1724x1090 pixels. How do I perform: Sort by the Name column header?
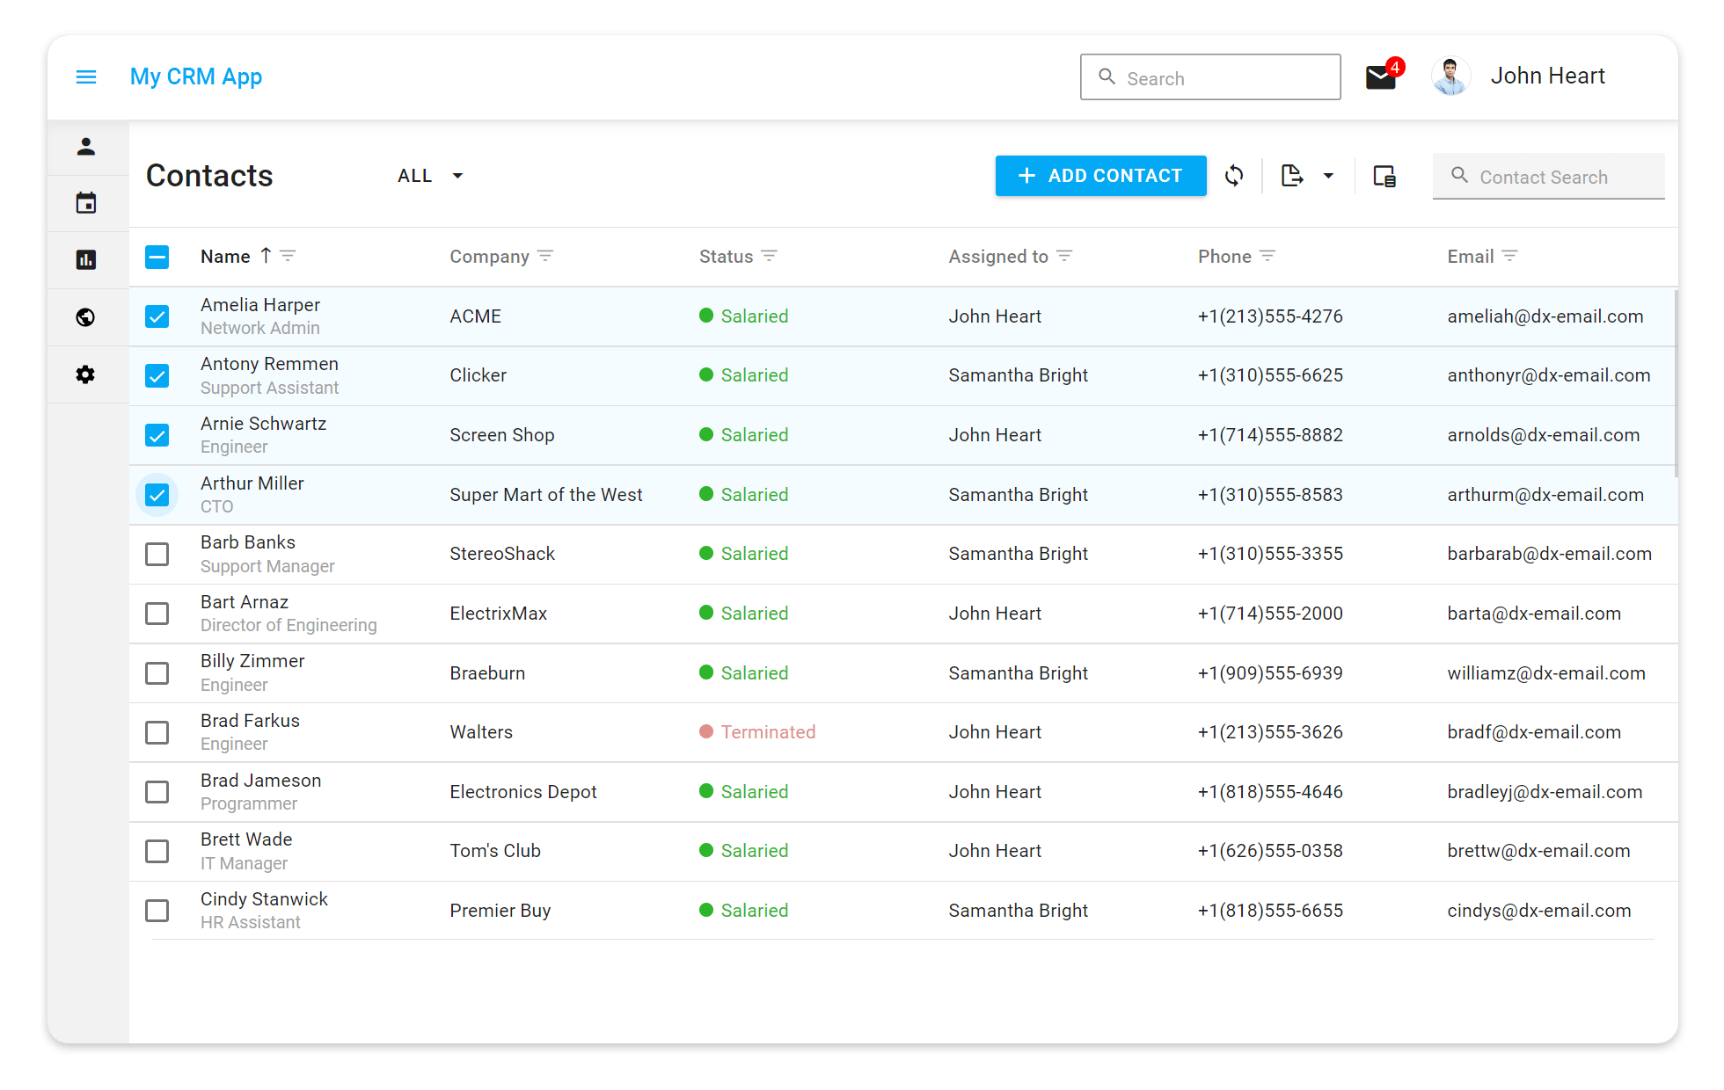click(x=225, y=257)
